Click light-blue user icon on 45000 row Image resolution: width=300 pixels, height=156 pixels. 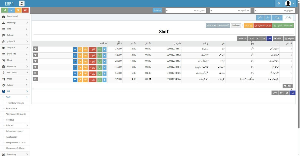click(104, 67)
